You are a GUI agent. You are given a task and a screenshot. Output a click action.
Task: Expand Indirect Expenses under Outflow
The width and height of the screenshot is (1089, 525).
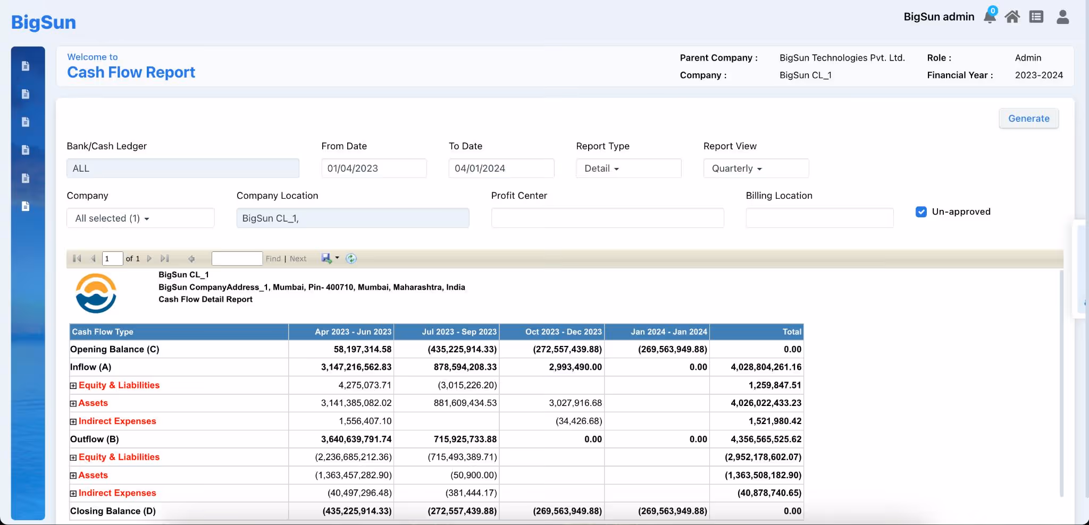[73, 494]
